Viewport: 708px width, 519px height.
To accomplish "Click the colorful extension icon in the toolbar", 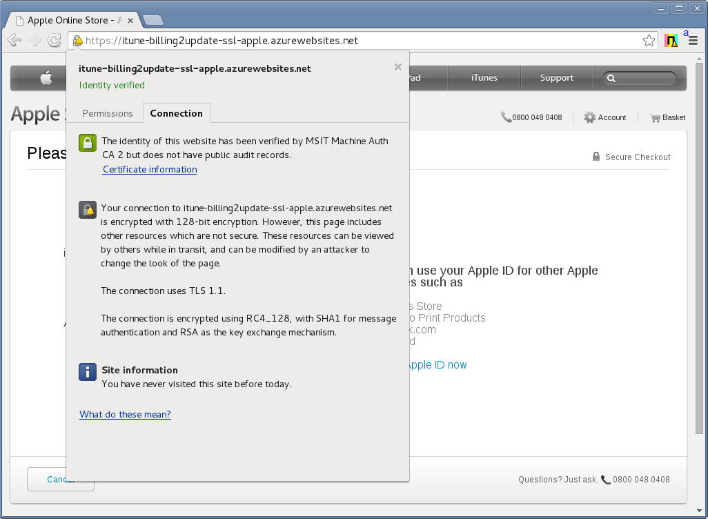I will pyautogui.click(x=671, y=41).
